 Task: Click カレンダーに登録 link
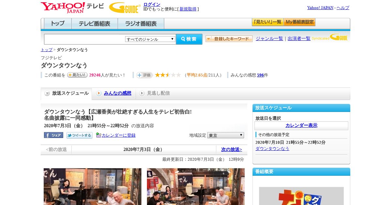[119, 135]
